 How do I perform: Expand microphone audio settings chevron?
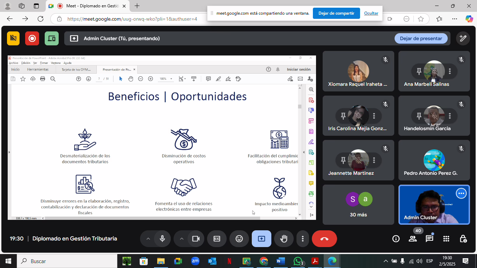[x=148, y=239]
